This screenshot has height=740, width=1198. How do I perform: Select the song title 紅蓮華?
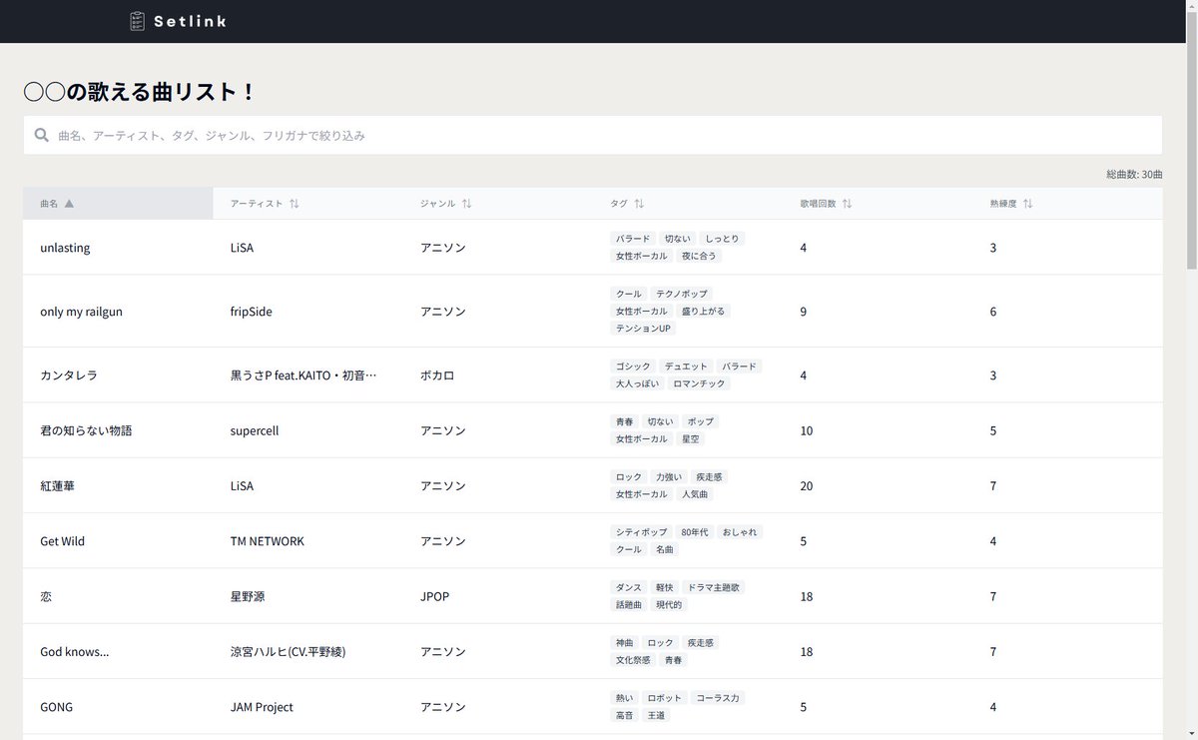[57, 486]
